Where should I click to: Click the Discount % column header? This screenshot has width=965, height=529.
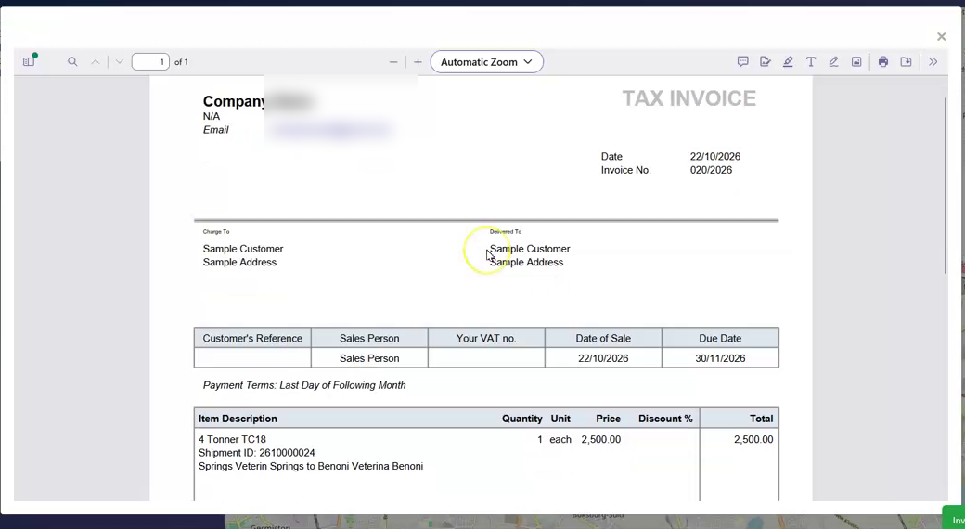(x=665, y=419)
